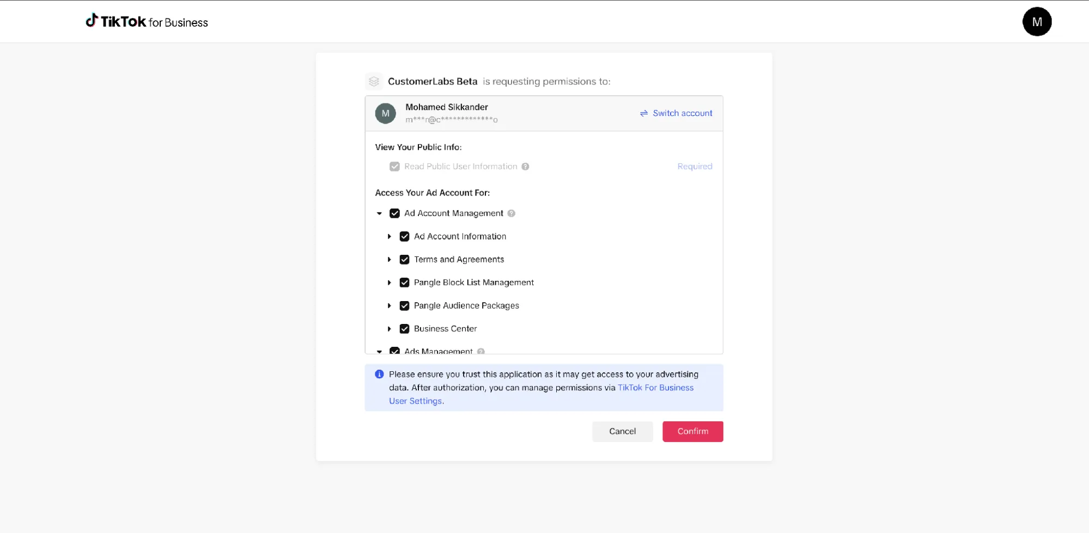Viewport: 1089px width, 533px height.
Task: Confirm the requested permissions
Action: pos(692,431)
